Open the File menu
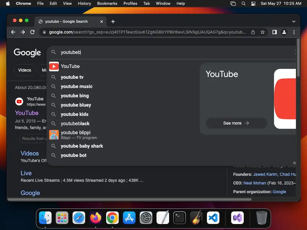The image size is (307, 230). [x=40, y=3]
